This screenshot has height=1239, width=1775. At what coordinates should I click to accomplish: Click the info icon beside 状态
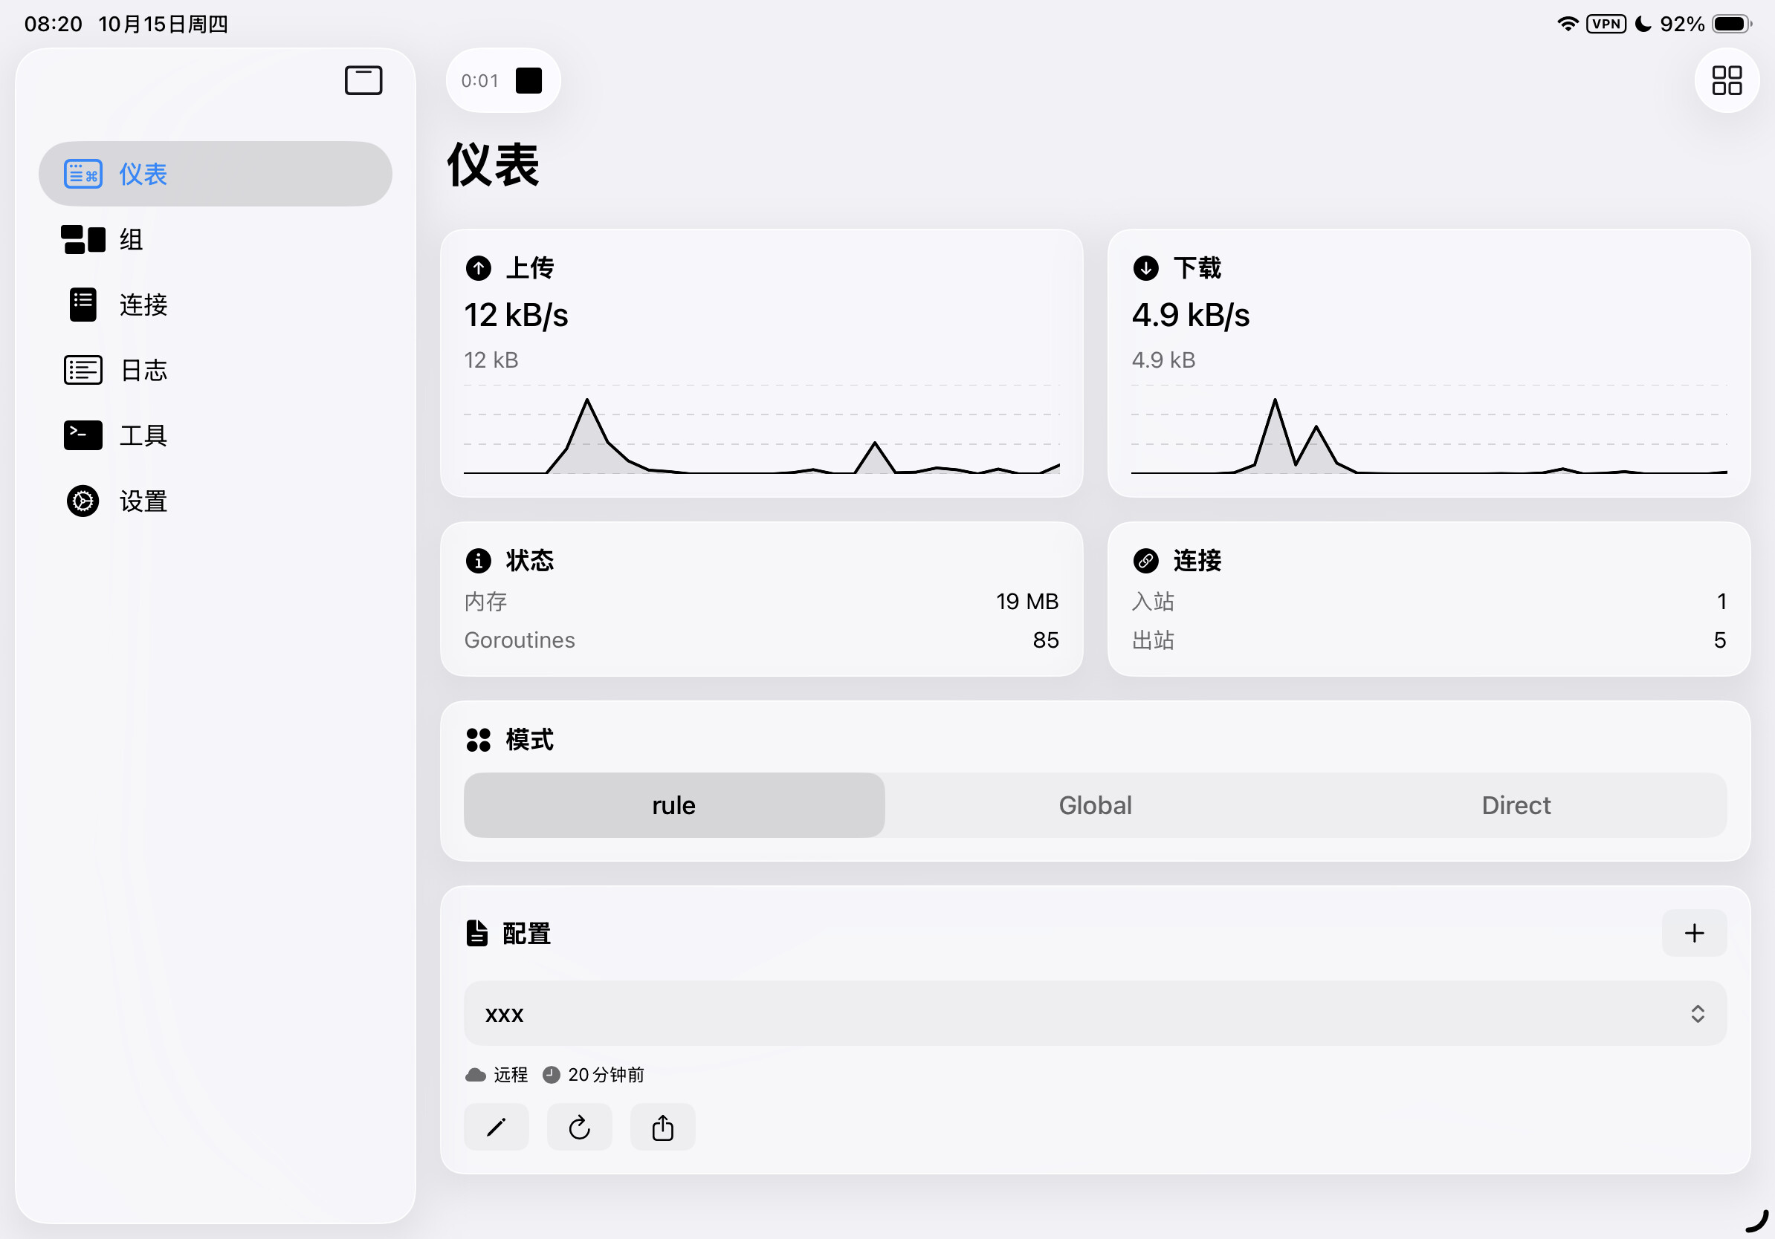(x=479, y=561)
